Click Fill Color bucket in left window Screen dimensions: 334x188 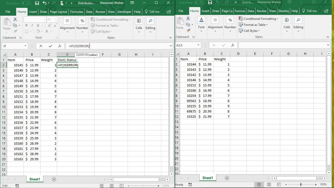coord(38,31)
